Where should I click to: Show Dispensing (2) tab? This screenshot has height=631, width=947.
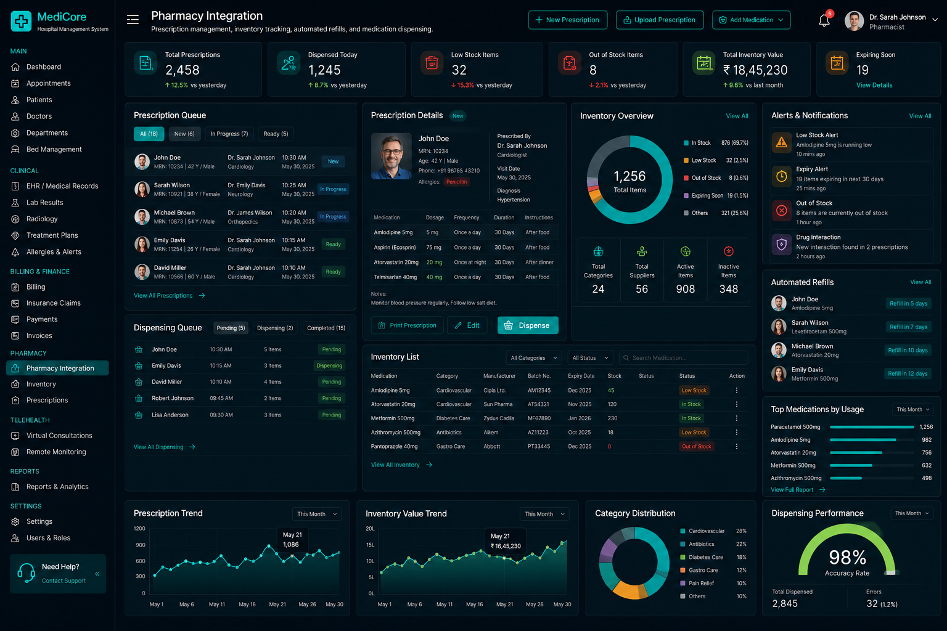tap(275, 328)
